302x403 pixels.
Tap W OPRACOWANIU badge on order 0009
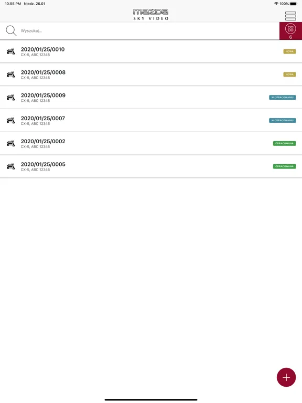click(x=282, y=98)
